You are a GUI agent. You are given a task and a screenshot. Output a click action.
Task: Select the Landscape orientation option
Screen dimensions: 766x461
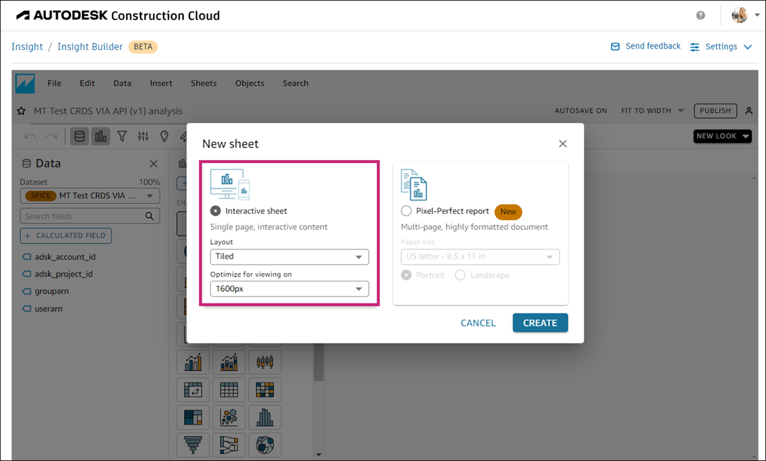[x=460, y=275]
